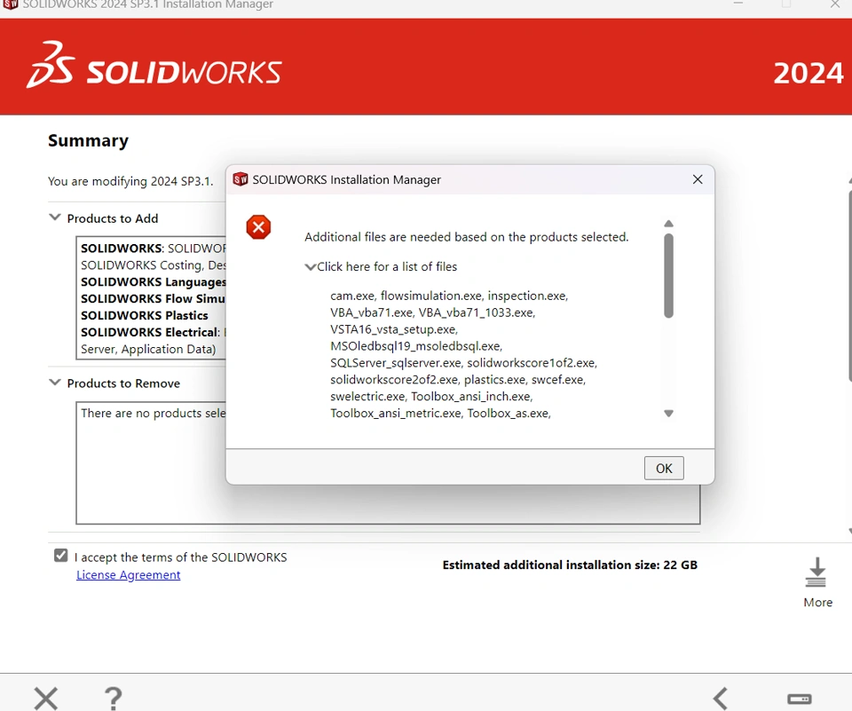Uncheck the accept license terms checkbox
Image resolution: width=852 pixels, height=711 pixels.
[x=61, y=556]
